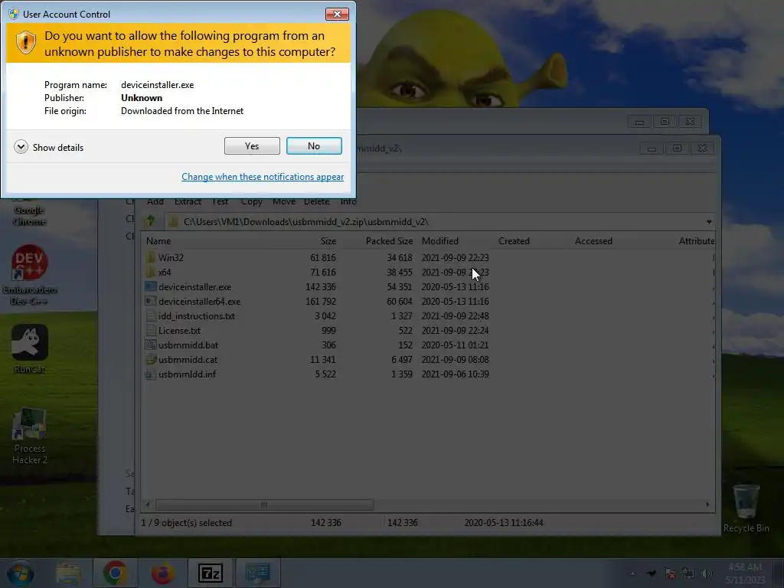Click modified date 2021-09-06 10:39
The width and height of the screenshot is (784, 588).
(x=455, y=374)
